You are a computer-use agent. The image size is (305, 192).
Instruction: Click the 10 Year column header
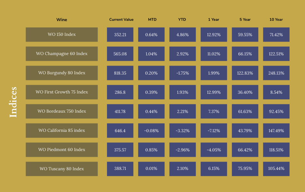click(x=276, y=20)
